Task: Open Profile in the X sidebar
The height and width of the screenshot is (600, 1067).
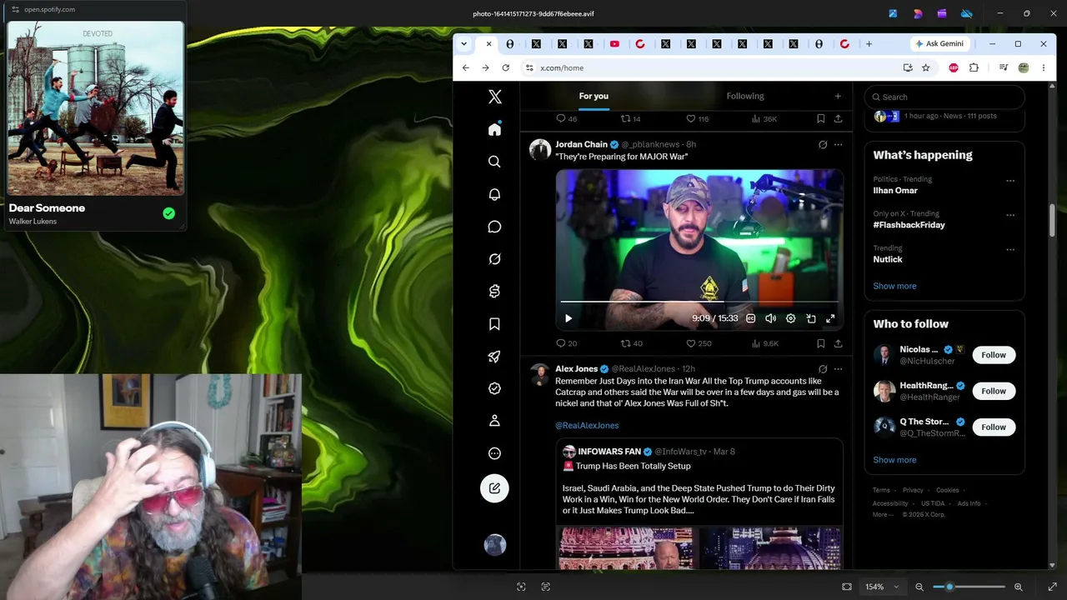Action: point(495,421)
